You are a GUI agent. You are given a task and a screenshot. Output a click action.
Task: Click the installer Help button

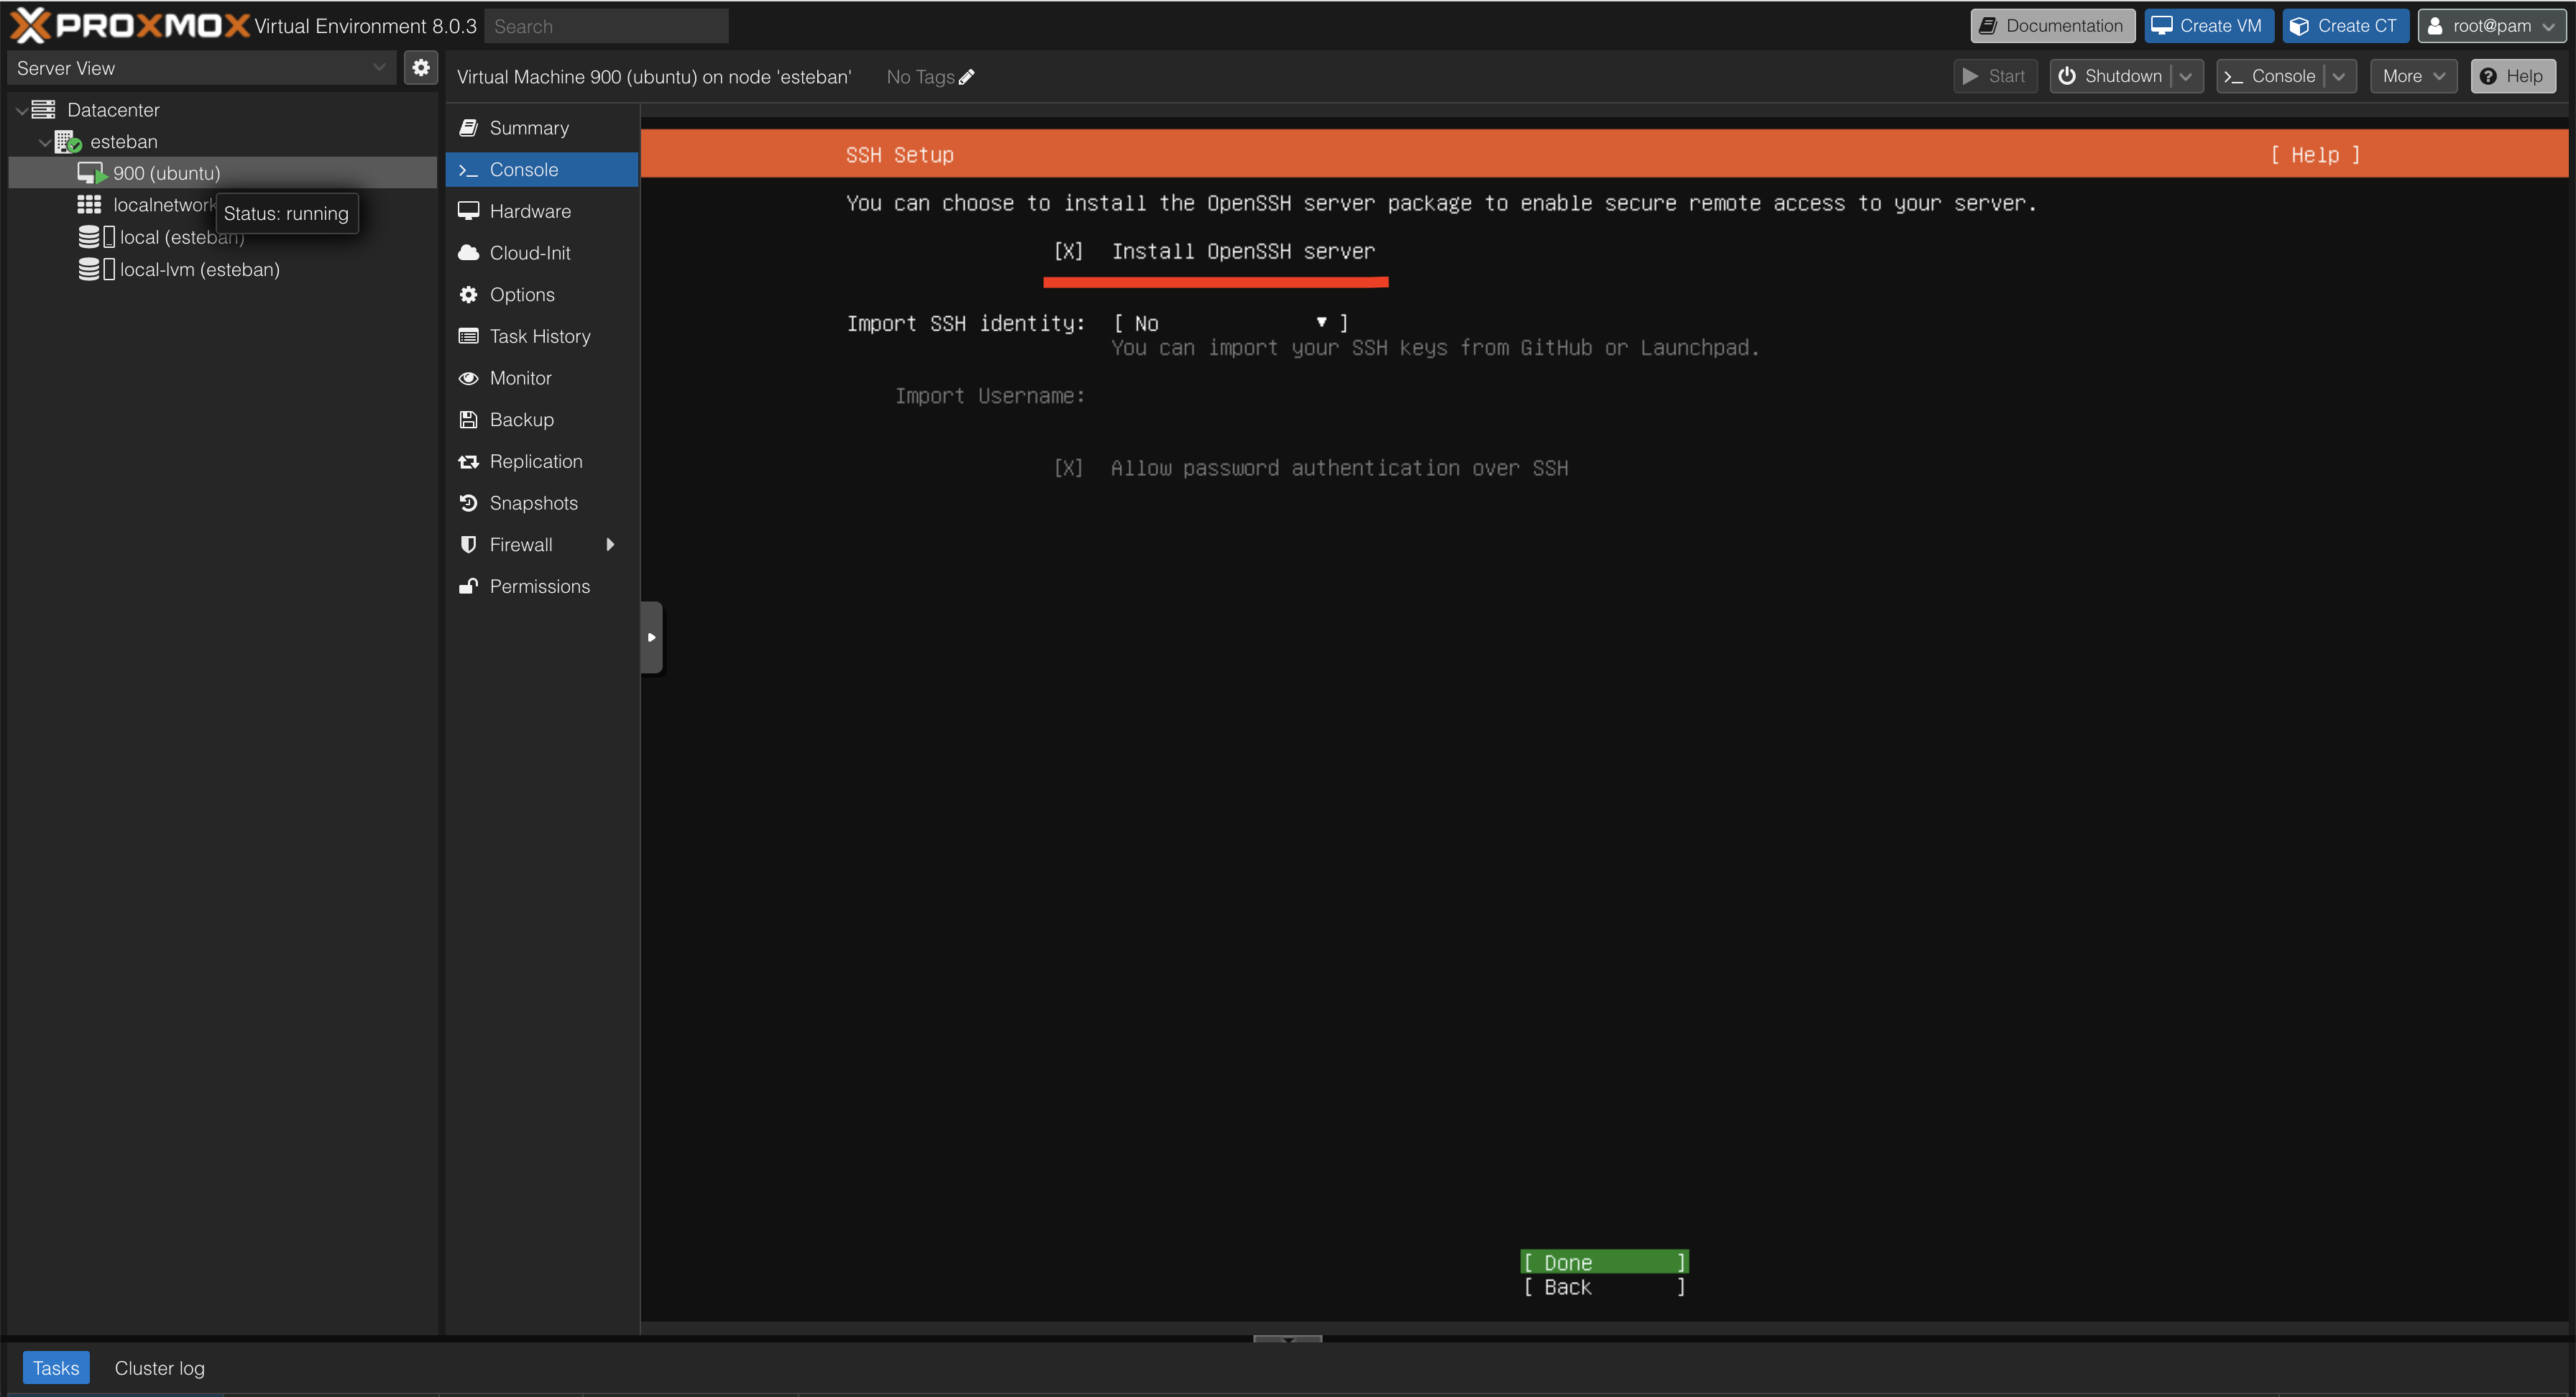[x=2315, y=155]
